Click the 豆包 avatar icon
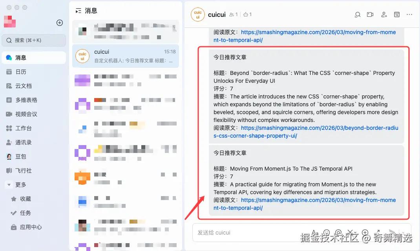 point(9,156)
